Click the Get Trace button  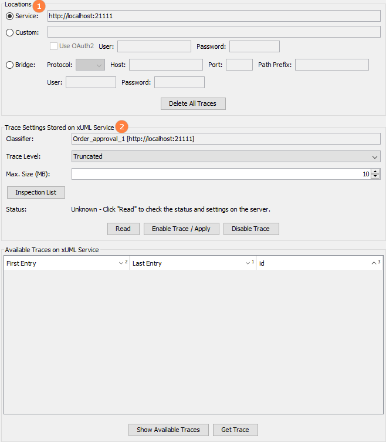click(x=235, y=430)
